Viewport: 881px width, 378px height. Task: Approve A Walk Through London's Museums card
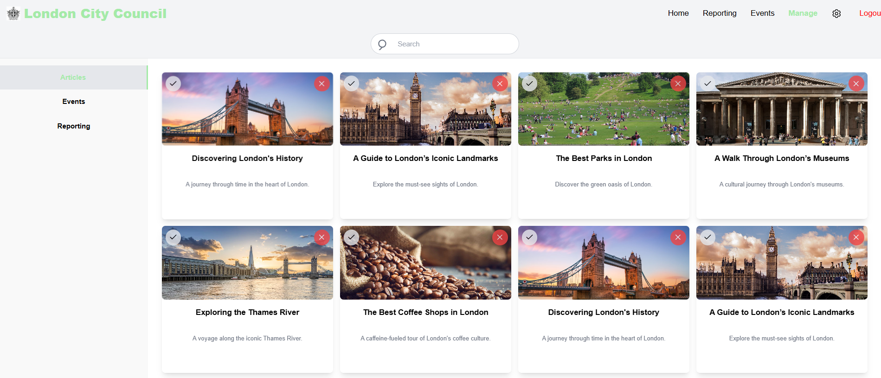click(x=708, y=83)
